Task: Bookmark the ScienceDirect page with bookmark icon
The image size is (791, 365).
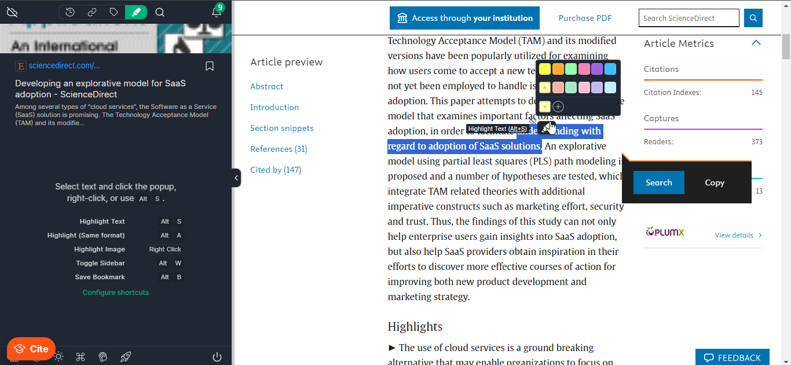Action: click(x=210, y=66)
